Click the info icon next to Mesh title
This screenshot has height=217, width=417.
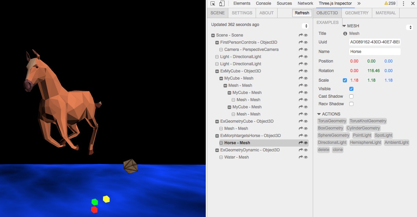point(345,33)
